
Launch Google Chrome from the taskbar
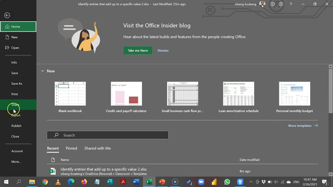click(x=45, y=182)
